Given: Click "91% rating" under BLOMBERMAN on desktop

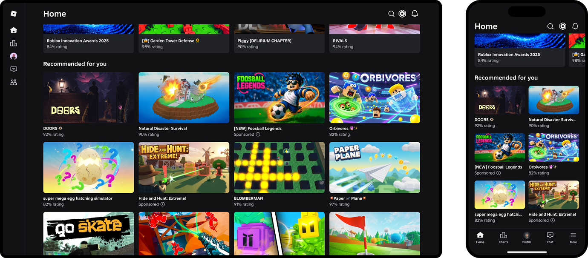Looking at the screenshot, I should pyautogui.click(x=244, y=204).
